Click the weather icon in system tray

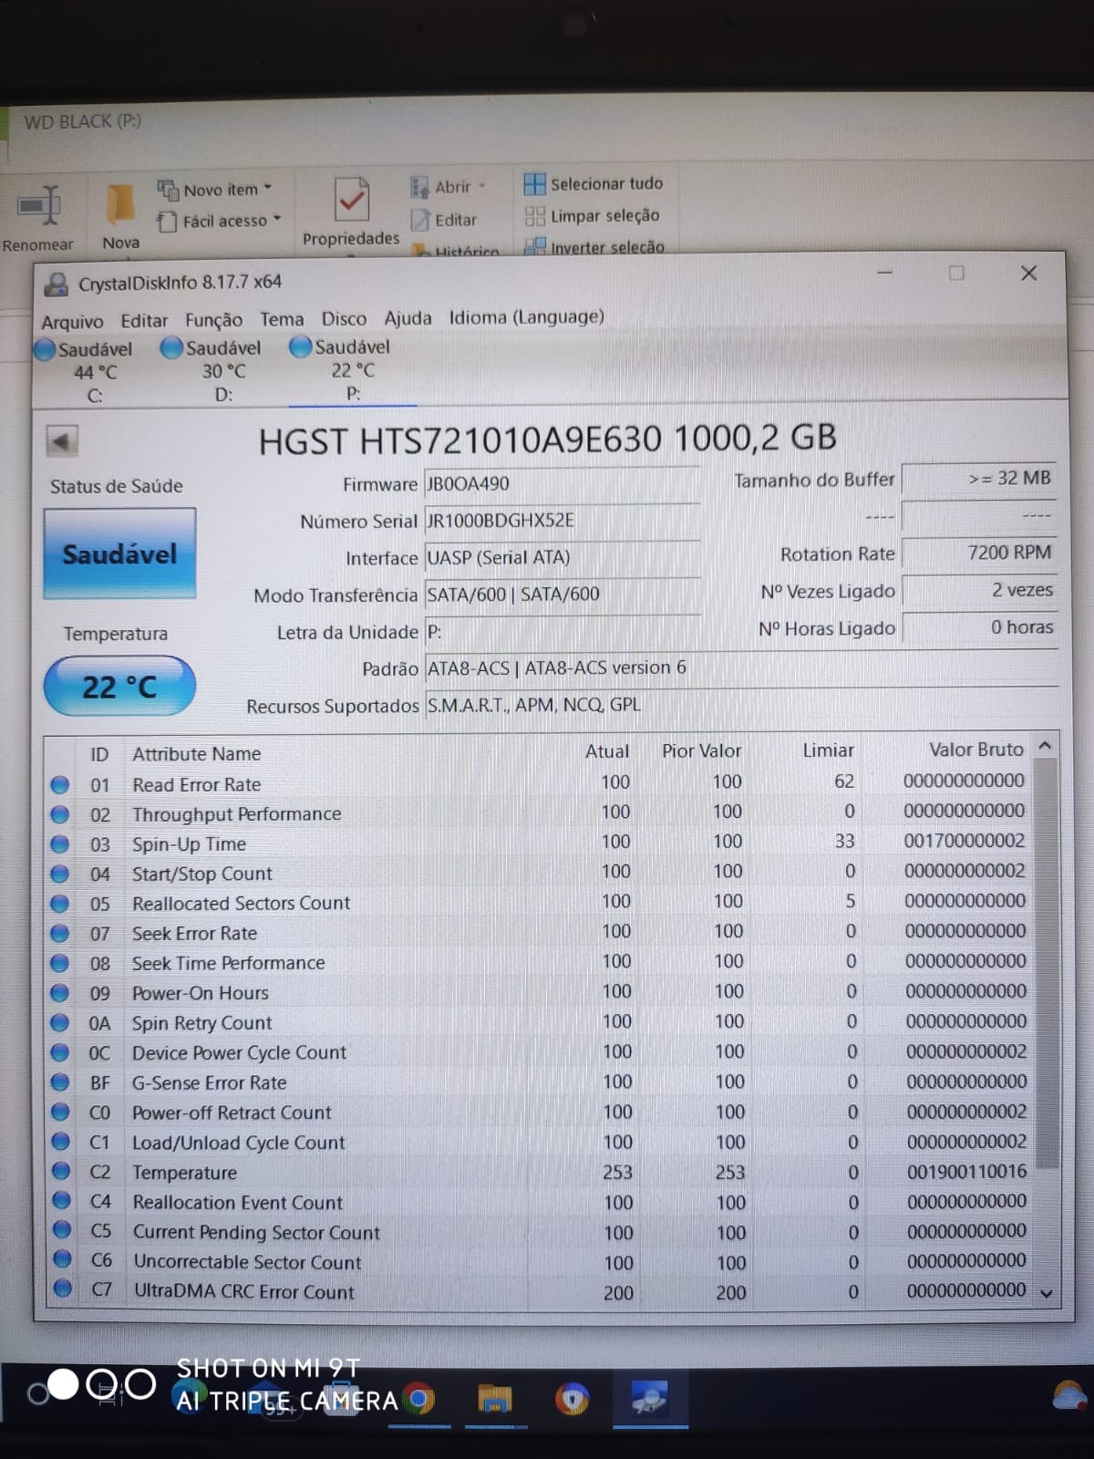click(x=1070, y=1396)
